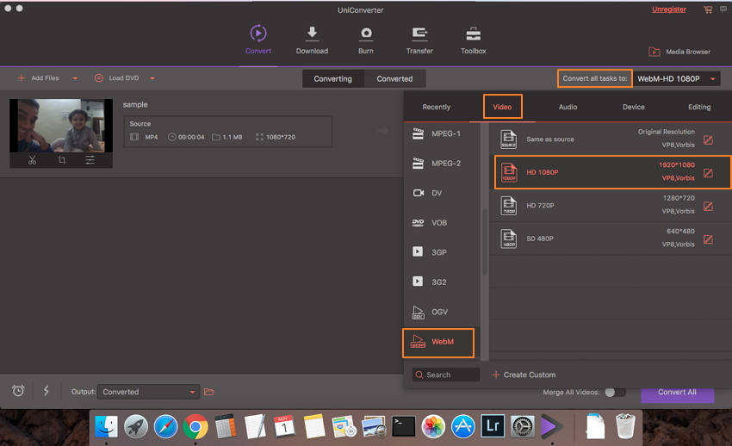Open Safari from the Dock
The height and width of the screenshot is (446, 732).
click(165, 426)
